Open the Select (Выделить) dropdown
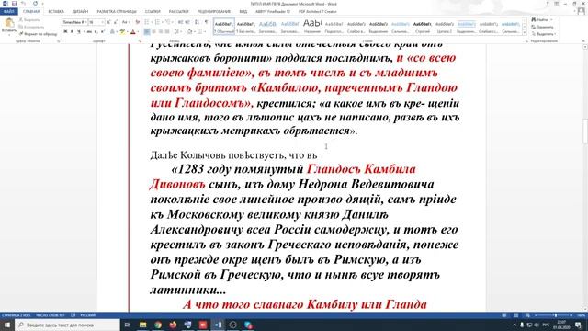This screenshot has height=331, width=588. pyautogui.click(x=543, y=34)
